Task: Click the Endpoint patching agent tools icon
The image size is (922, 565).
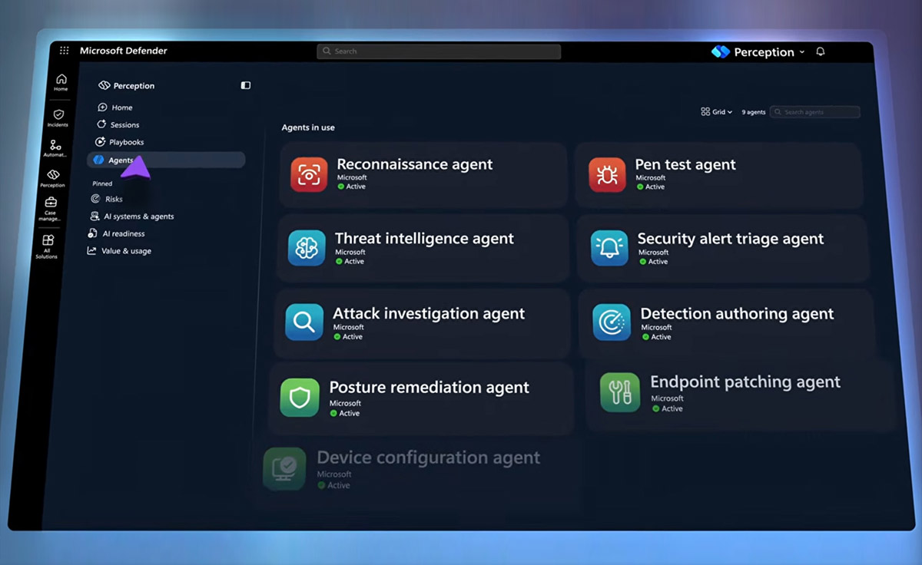Action: coord(620,392)
